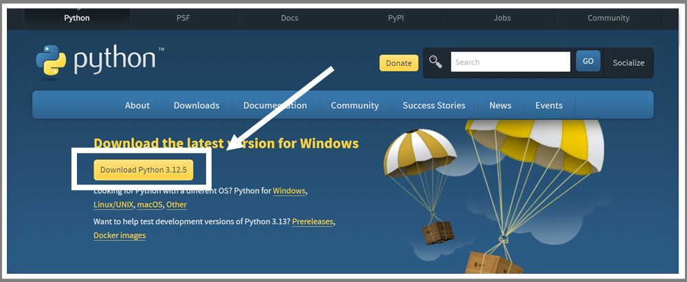The image size is (687, 282).
Task: Go to the PyPI tab
Action: (396, 19)
